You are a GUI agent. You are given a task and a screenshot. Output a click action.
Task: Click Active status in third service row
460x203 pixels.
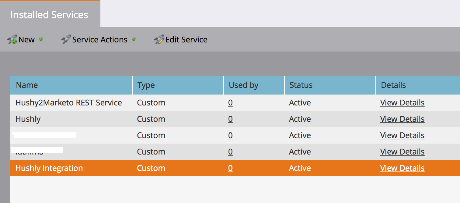coord(300,135)
